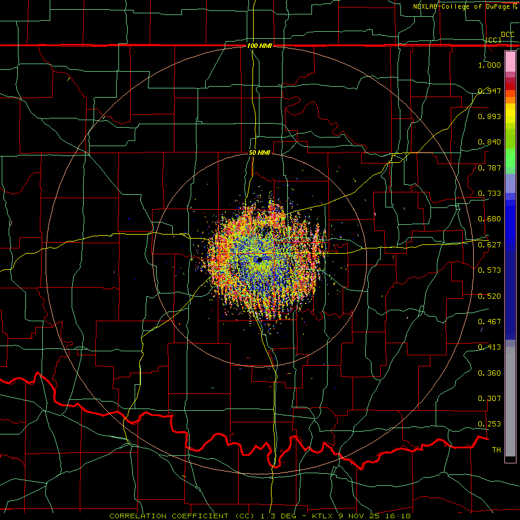Click the 0.360 legend value
Viewport: 520px width, 520px height.
(489, 373)
